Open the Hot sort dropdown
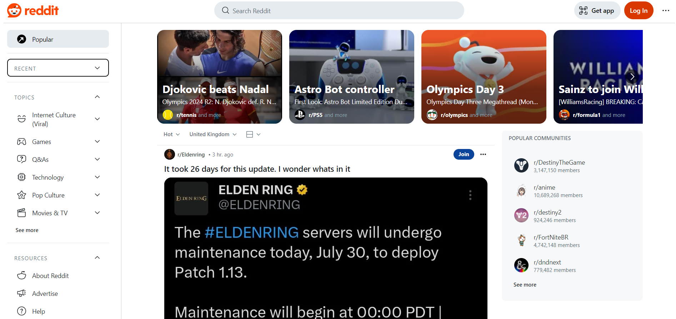Viewport: 676px width, 319px height. point(171,134)
